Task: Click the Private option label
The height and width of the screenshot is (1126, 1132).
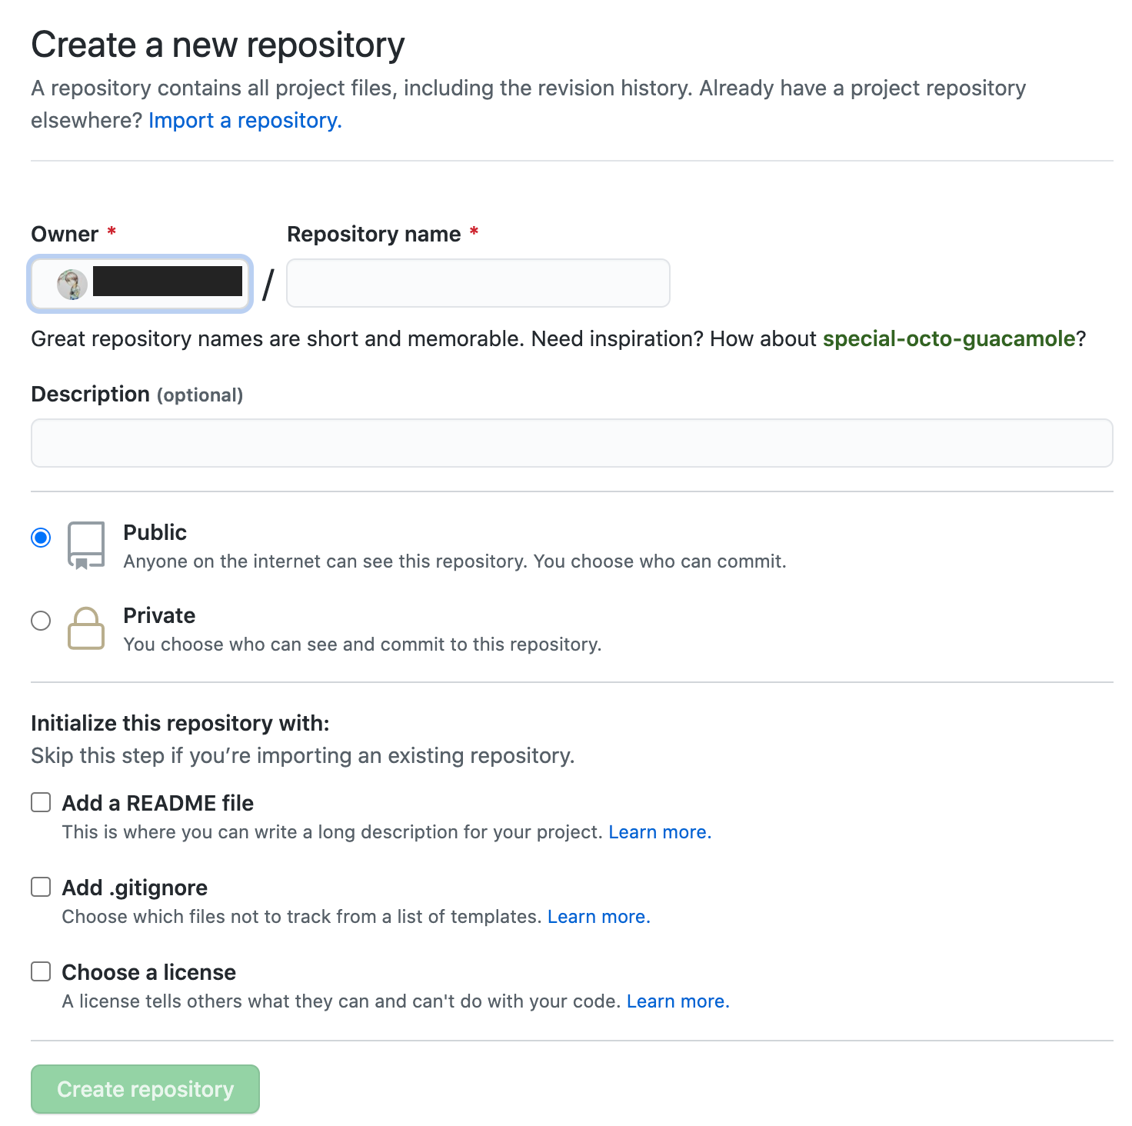Action: tap(159, 615)
